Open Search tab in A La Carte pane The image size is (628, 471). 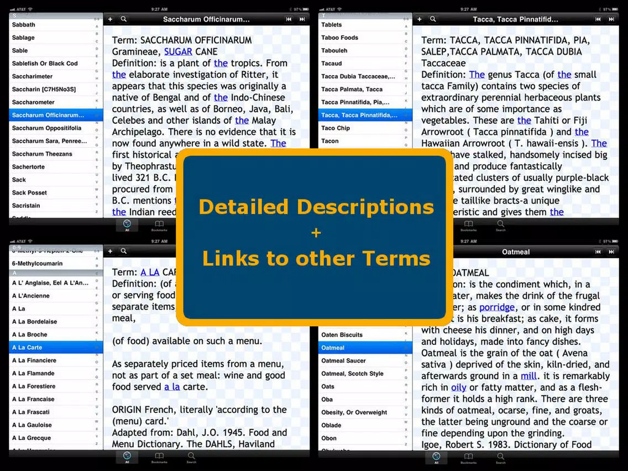pos(191,457)
